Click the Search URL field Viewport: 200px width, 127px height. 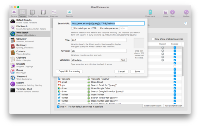click(x=108, y=23)
